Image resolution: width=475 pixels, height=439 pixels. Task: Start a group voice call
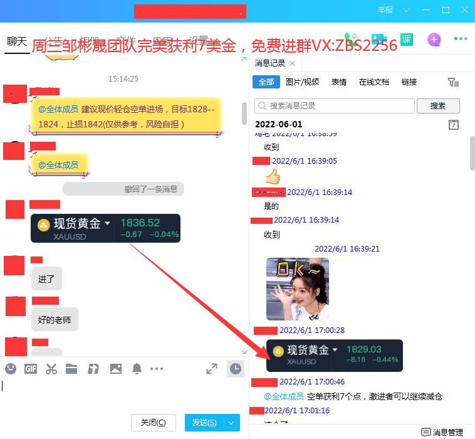pyautogui.click(x=352, y=40)
